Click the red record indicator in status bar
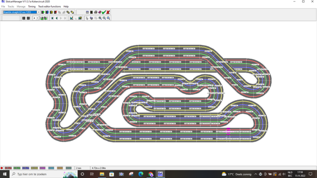317x178 pixels. click(x=2, y=168)
